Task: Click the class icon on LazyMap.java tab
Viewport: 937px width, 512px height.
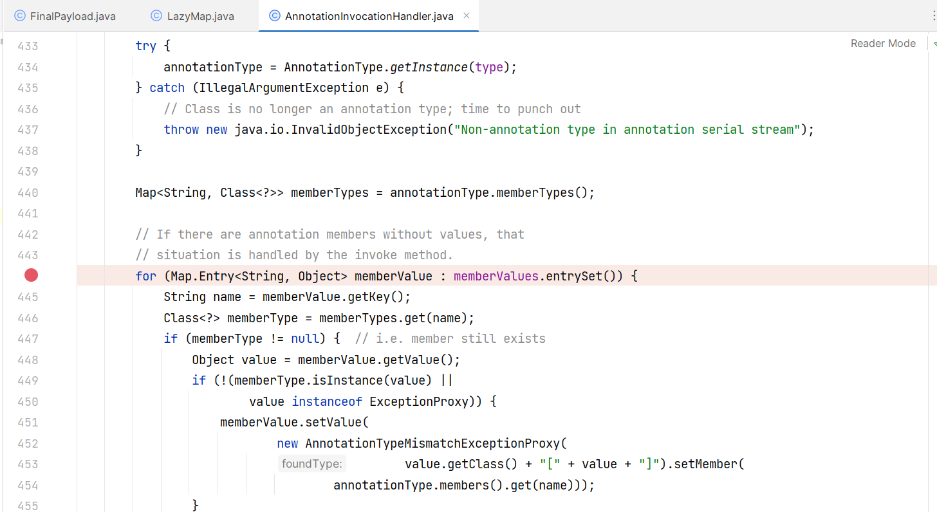Action: [x=156, y=16]
